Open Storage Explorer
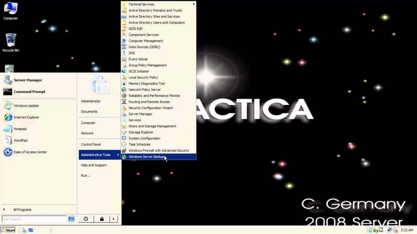The width and height of the screenshot is (417, 234). 159,132
